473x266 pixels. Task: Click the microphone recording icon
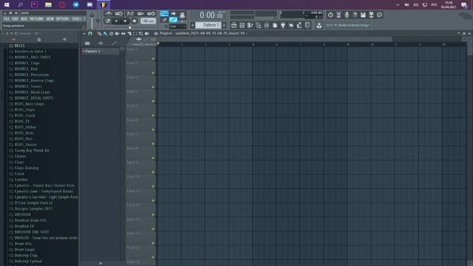347,15
